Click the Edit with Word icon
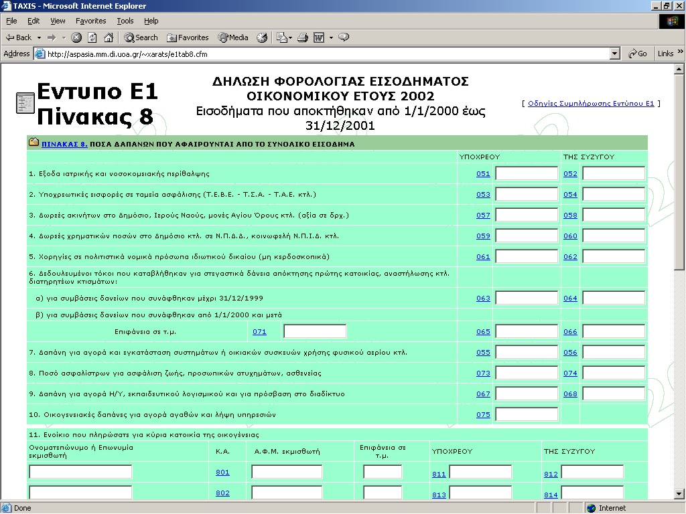The width and height of the screenshot is (686, 514). 318,37
